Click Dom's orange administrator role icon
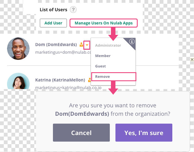194x152 pixels. point(81,45)
